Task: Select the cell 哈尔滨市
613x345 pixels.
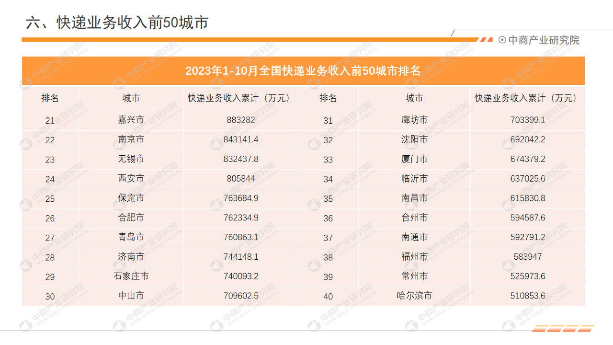Action: point(415,296)
